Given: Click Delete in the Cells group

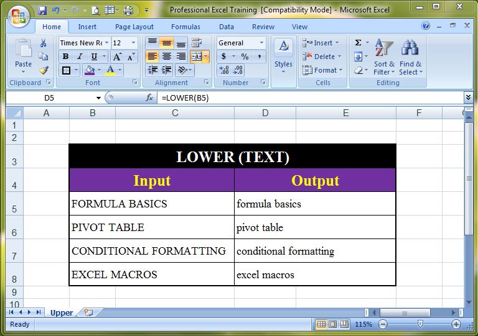Looking at the screenshot, I should pos(322,57).
